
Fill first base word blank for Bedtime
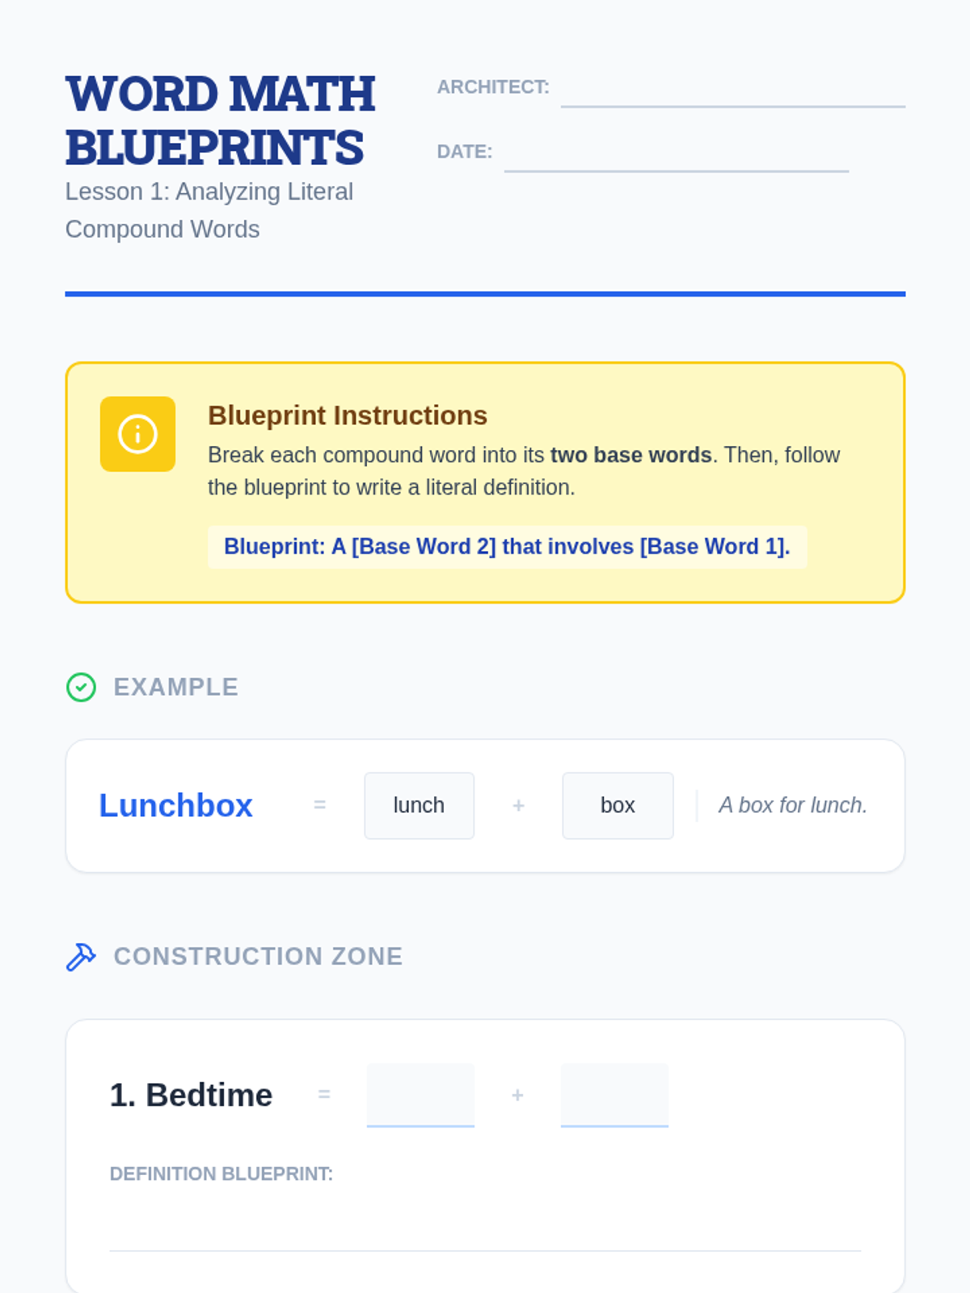click(420, 1095)
